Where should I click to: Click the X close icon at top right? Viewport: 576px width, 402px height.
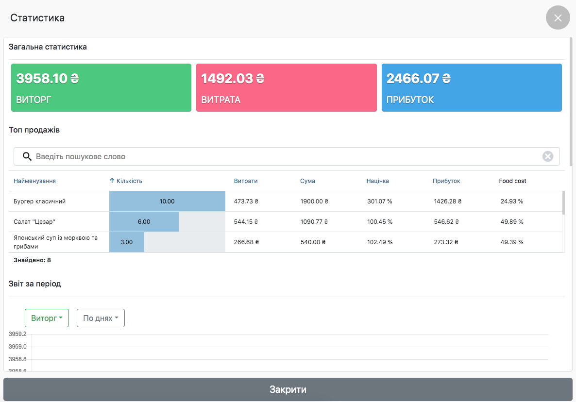pyautogui.click(x=558, y=18)
